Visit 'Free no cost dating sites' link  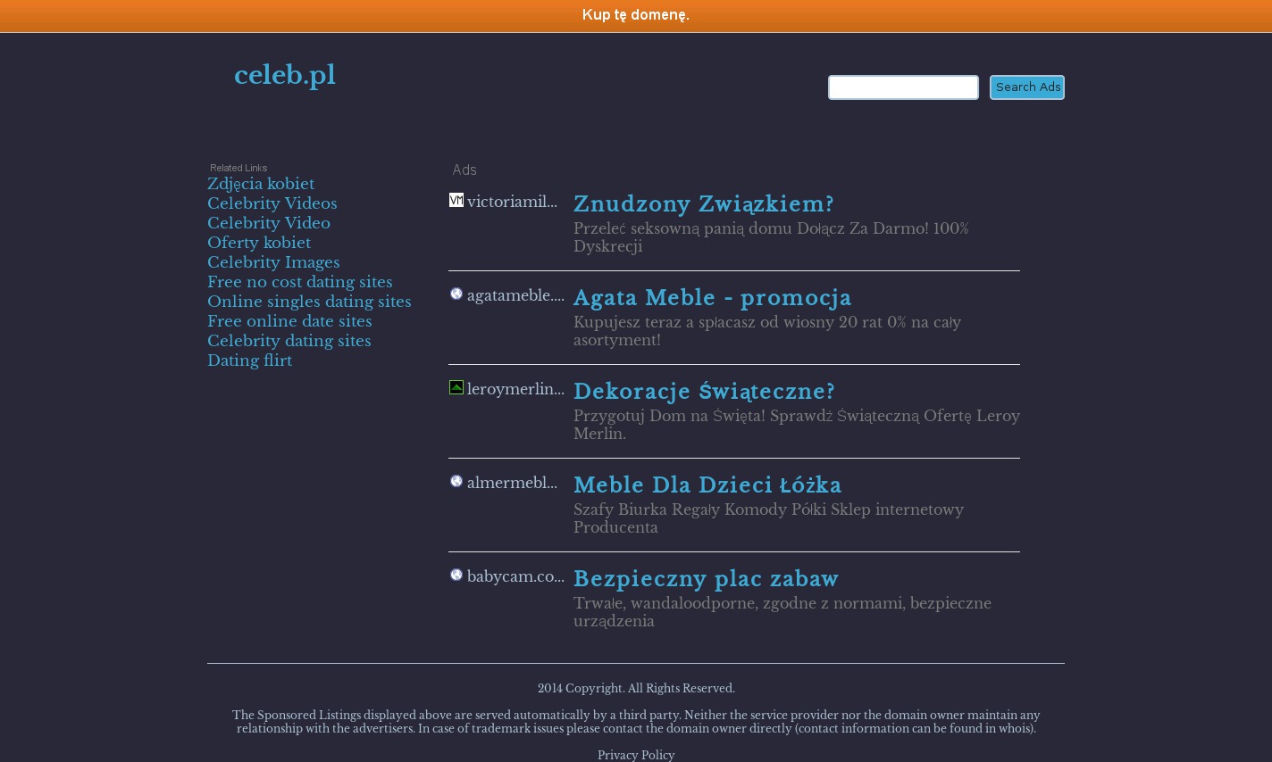point(299,282)
